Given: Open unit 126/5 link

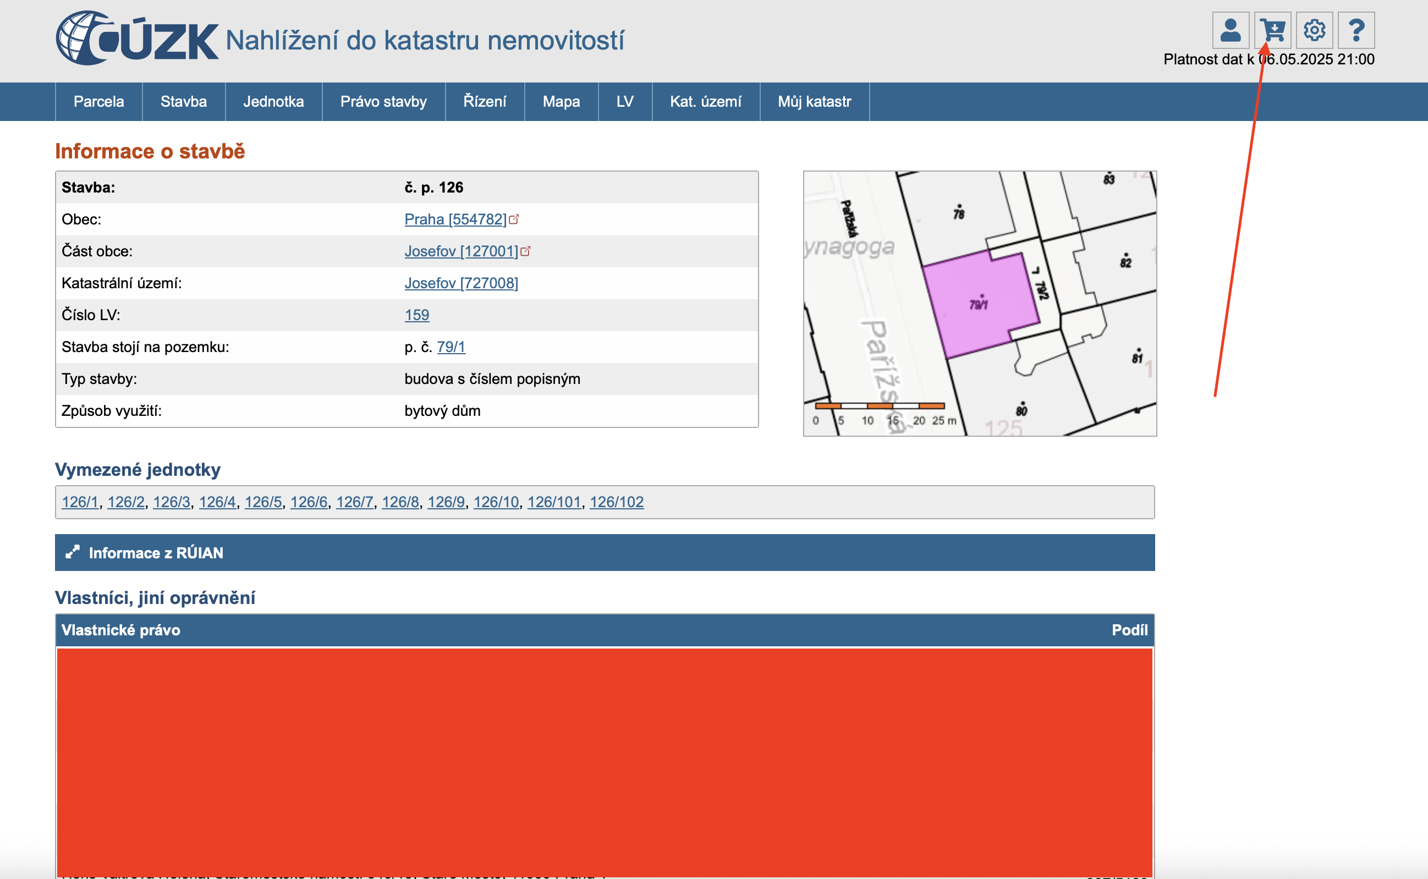Looking at the screenshot, I should (x=263, y=502).
